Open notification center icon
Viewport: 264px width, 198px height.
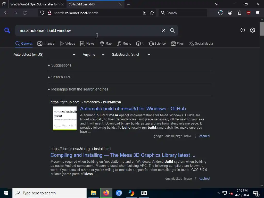click(x=256, y=193)
